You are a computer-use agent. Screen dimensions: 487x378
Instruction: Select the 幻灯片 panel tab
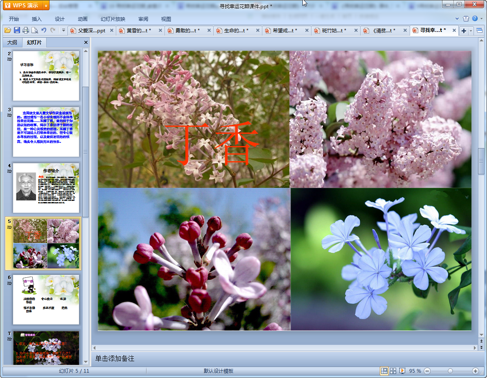pyautogui.click(x=34, y=42)
